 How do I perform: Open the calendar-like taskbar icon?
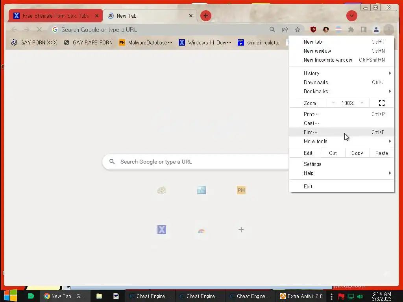116,296
